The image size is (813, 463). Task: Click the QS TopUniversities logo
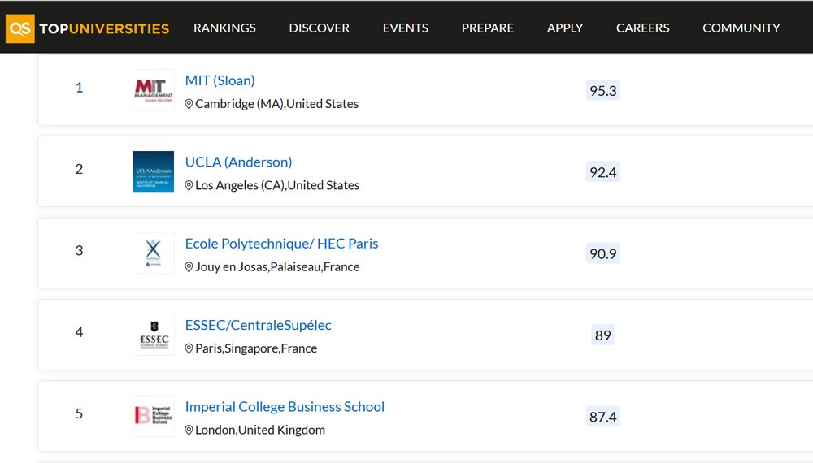tap(87, 28)
